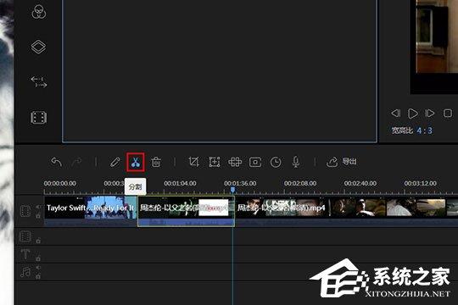Click the Split scissors tool
The image size is (458, 305).
coord(136,162)
